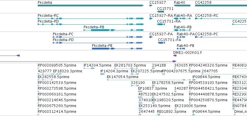Click the 429777 EST label
The image size is (247, 116).
[x=45, y=71]
